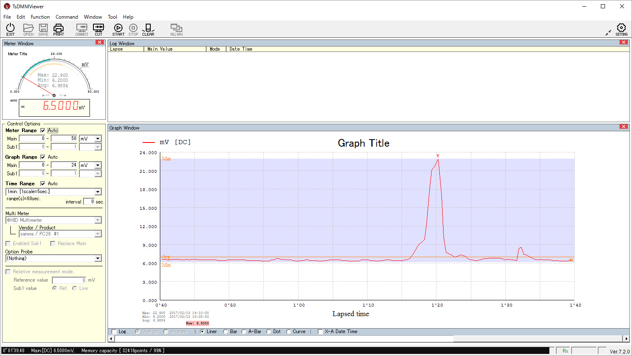Open the Command menu
632x356 pixels.
coord(66,17)
